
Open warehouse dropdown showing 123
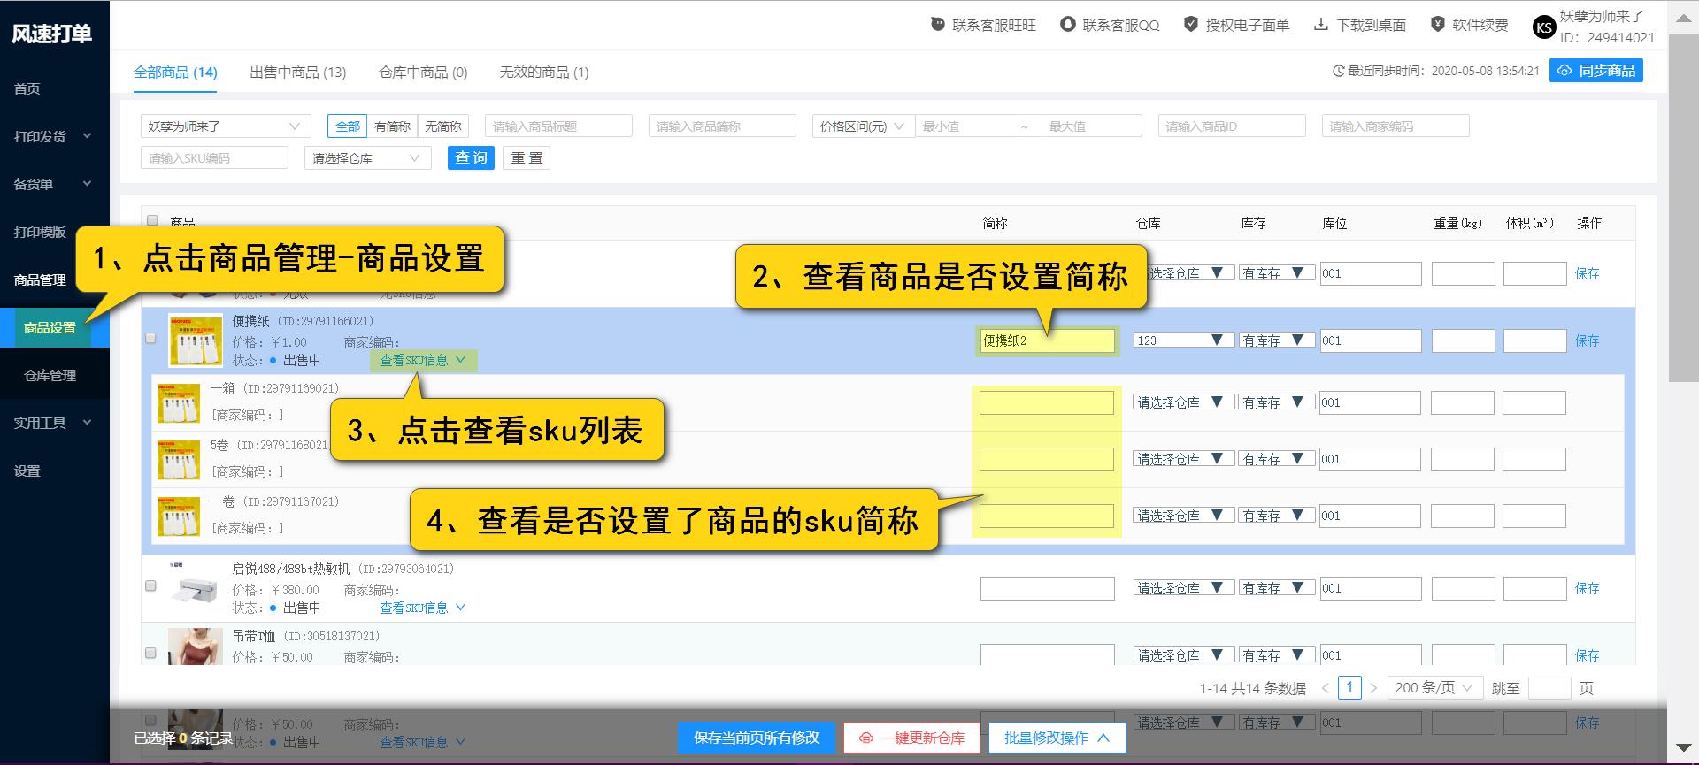pos(1183,340)
